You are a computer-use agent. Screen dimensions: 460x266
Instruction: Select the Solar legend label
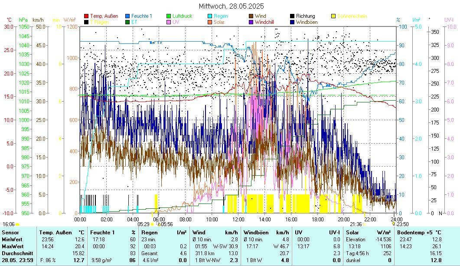219,22
